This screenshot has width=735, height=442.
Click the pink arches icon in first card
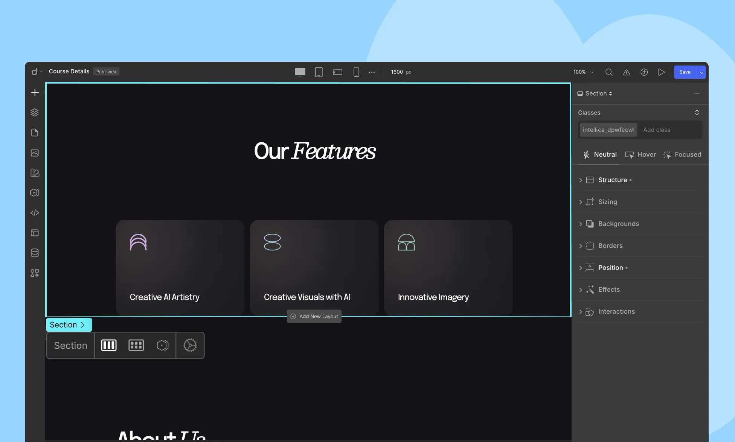[x=138, y=242]
